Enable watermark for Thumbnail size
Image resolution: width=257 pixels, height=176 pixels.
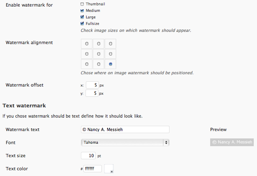click(x=82, y=4)
